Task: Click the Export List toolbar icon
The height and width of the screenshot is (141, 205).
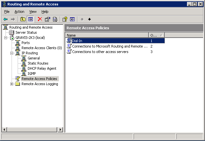Action: pyautogui.click(x=55, y=19)
